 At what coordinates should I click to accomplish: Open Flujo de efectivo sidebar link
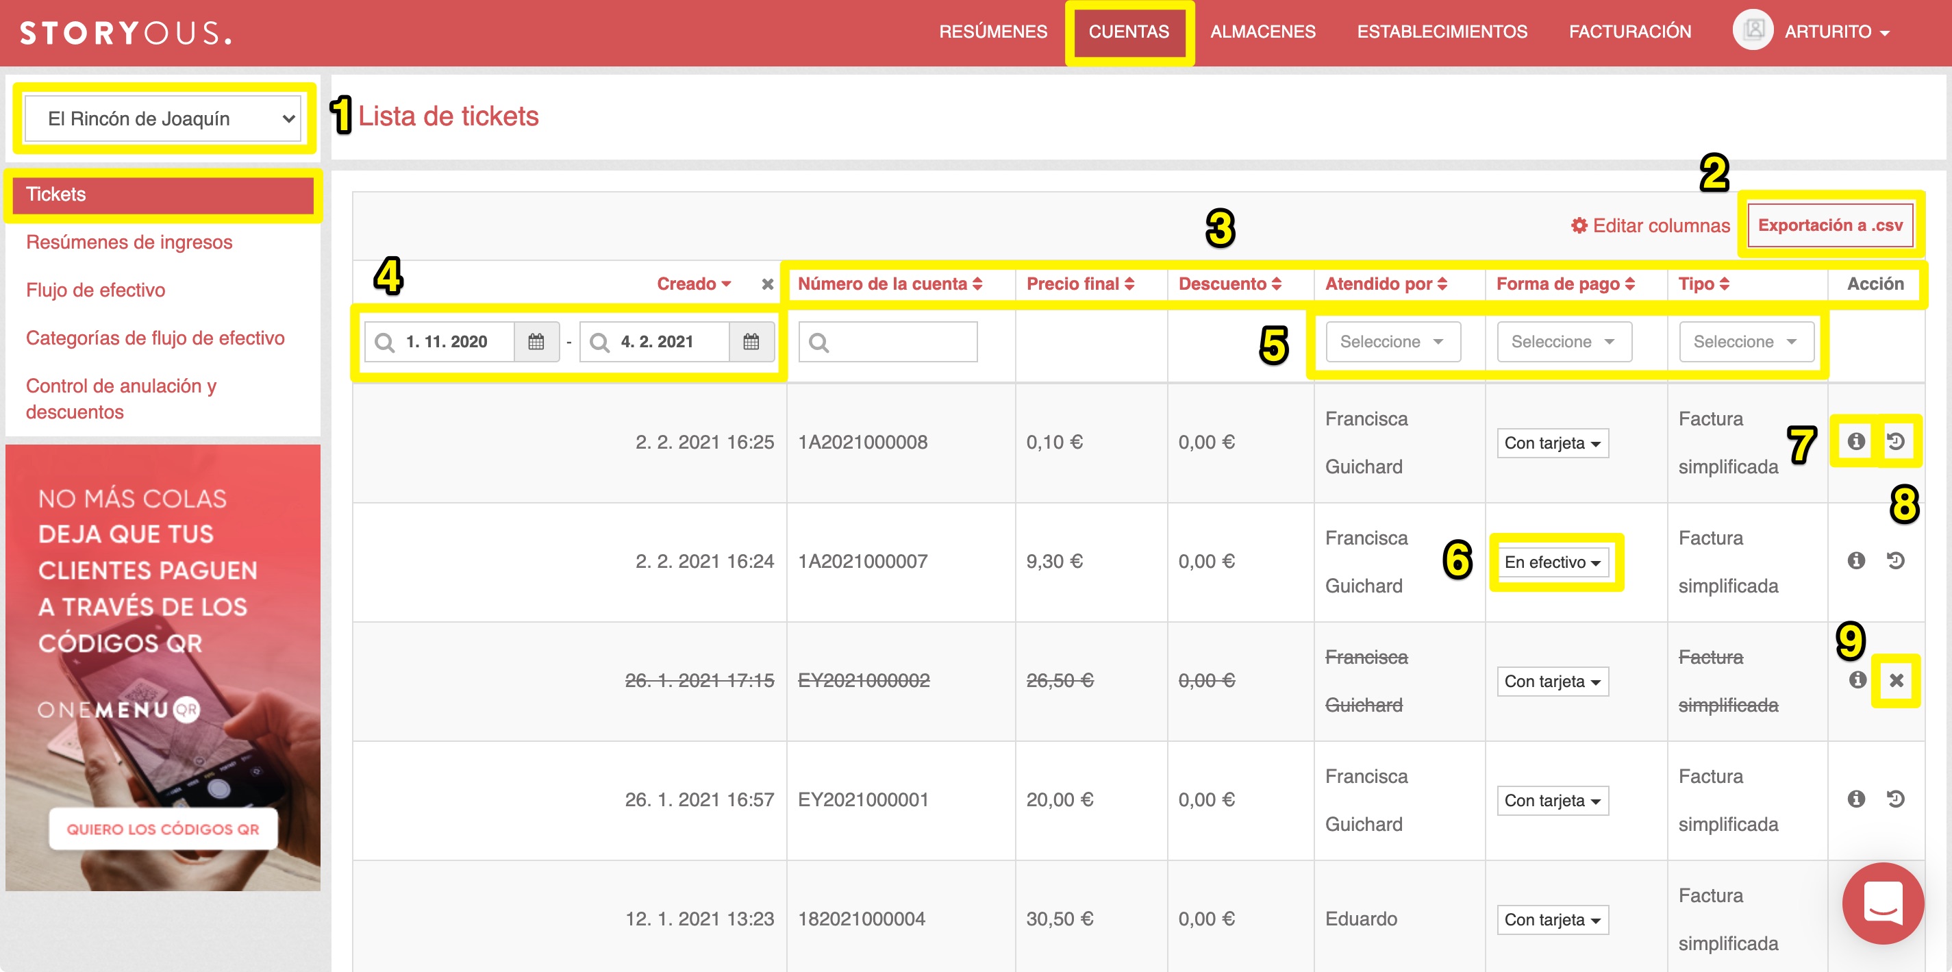click(95, 290)
